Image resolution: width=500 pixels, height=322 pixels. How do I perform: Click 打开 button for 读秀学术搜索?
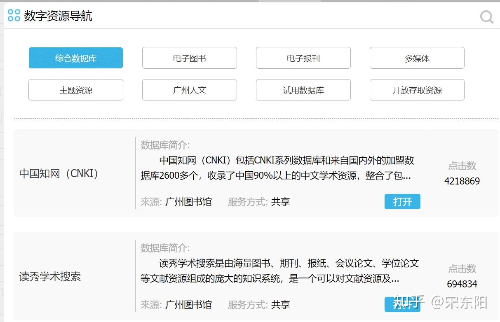pos(402,304)
